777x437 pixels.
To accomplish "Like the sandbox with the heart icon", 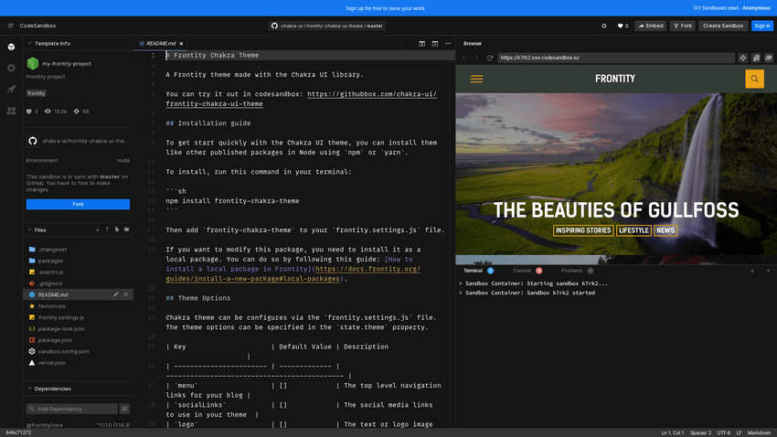I will [622, 26].
